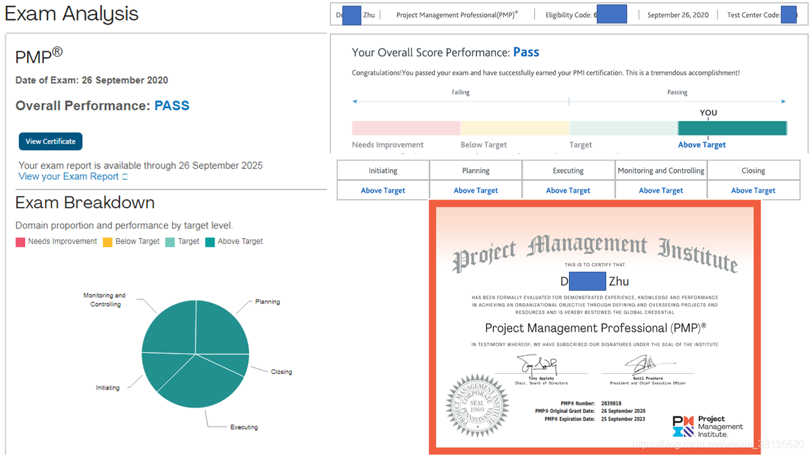This screenshot has height=456, width=810.
Task: Select the Monitoring and Controlling pie slice
Action: click(x=170, y=327)
